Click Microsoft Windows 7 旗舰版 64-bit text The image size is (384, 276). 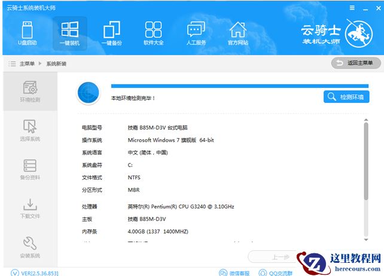[x=170, y=140]
